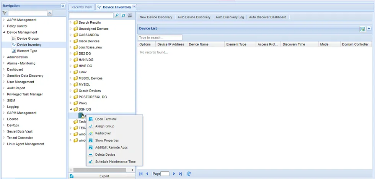The image size is (375, 179).
Task: Click New Device Discovery button
Action: [156, 17]
